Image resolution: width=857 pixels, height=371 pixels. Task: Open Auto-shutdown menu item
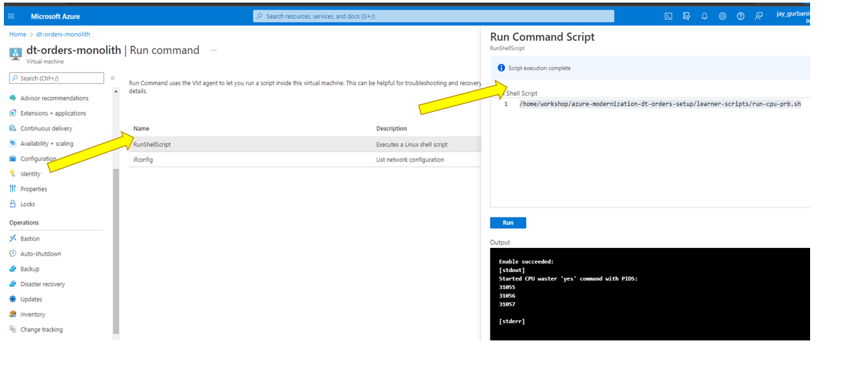[x=40, y=254]
